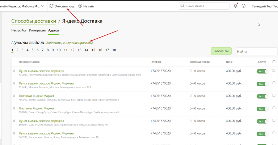Click address text 346789, Ростовская область, Азов
Viewport: 278px width, 145px height.
(59, 137)
